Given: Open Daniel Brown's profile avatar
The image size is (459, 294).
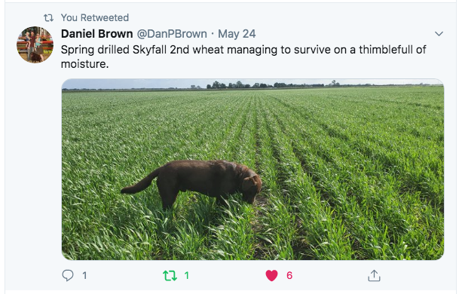Looking at the screenshot, I should coord(35,44).
